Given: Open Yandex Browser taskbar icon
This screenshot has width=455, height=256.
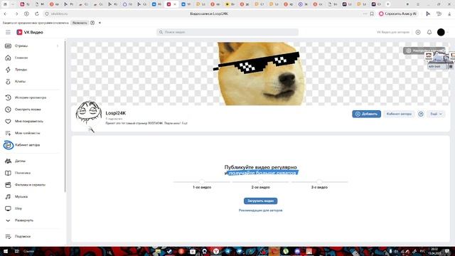Looking at the screenshot, I should [x=216, y=251].
